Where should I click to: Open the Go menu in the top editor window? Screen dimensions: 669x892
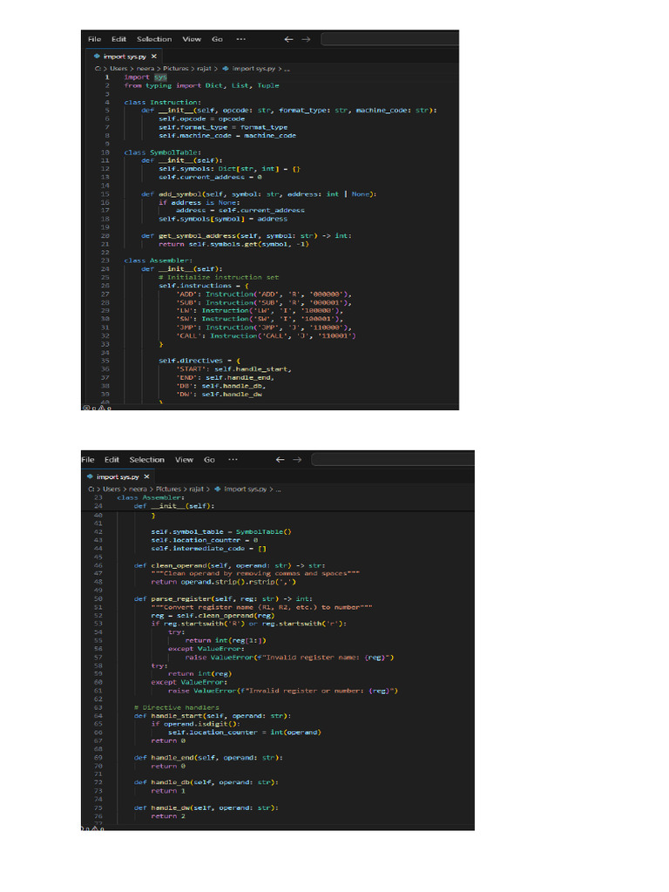tap(217, 39)
